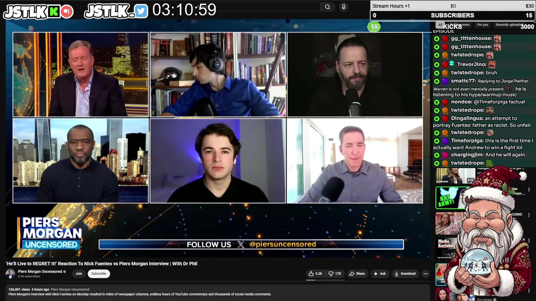
Task: Click the YouTube search magnifier icon
Action: pyautogui.click(x=327, y=7)
